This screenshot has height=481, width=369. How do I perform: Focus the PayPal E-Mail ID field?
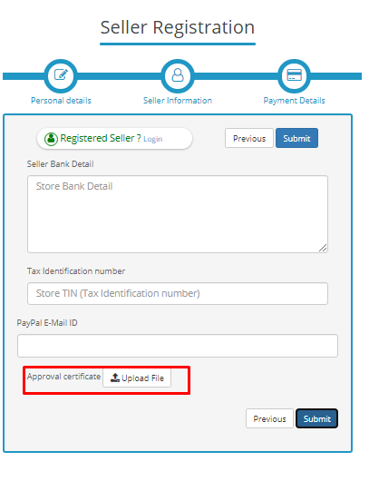click(178, 346)
